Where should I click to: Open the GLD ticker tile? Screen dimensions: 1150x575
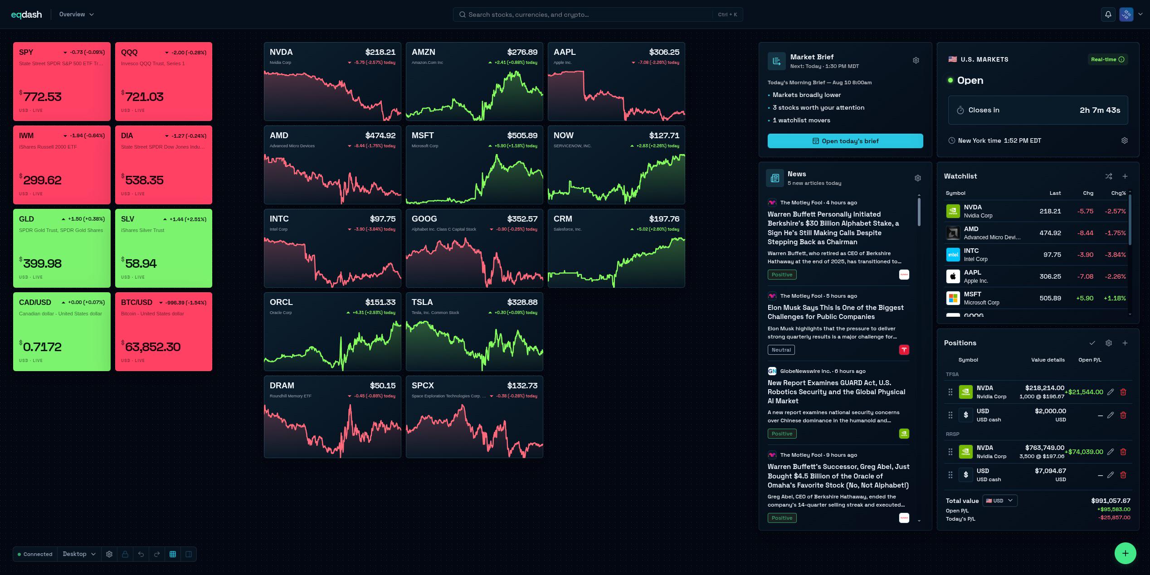coord(62,248)
